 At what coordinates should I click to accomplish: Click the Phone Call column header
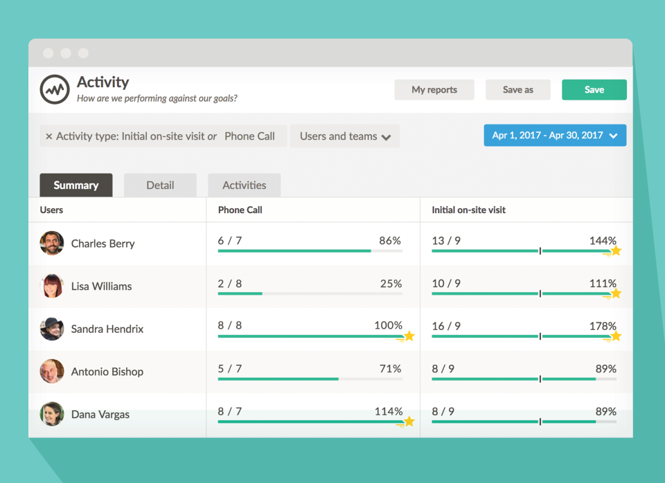click(x=240, y=210)
